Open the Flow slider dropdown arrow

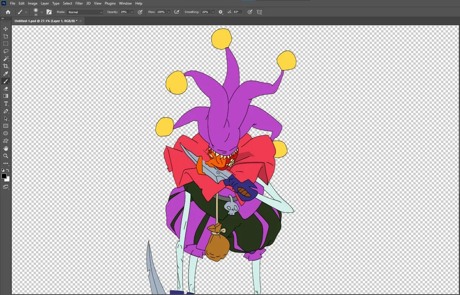pyautogui.click(x=169, y=12)
